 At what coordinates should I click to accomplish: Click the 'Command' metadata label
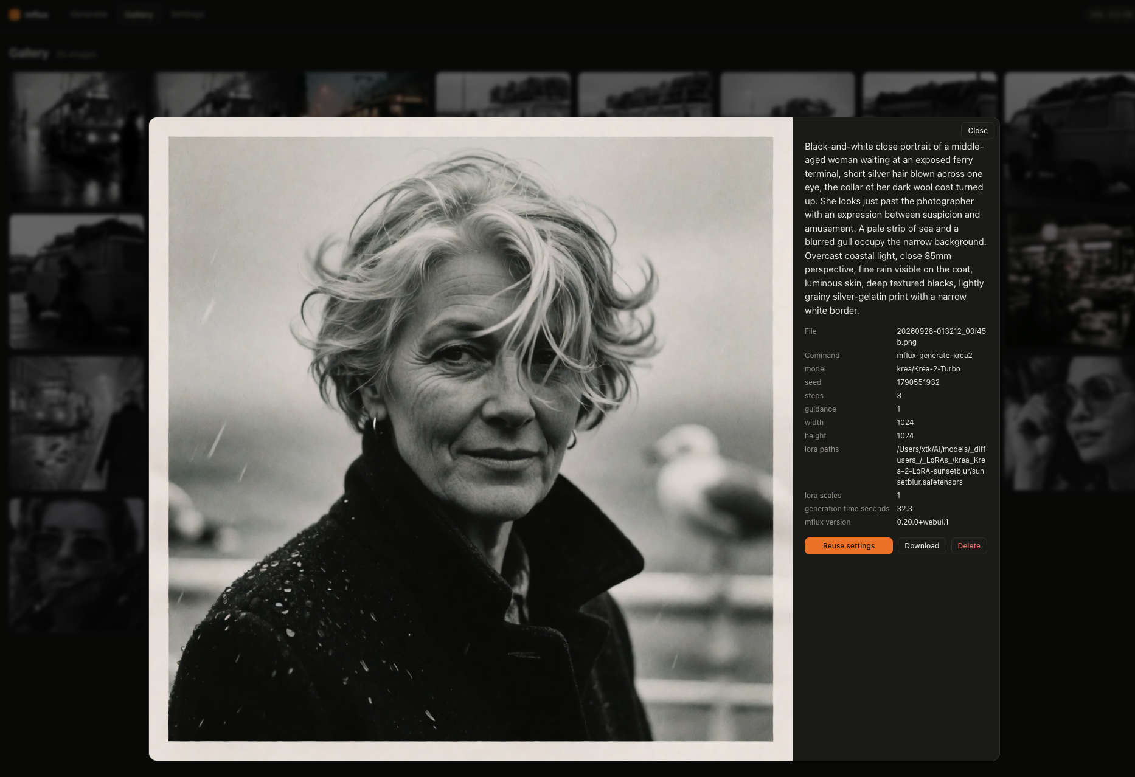coord(822,356)
